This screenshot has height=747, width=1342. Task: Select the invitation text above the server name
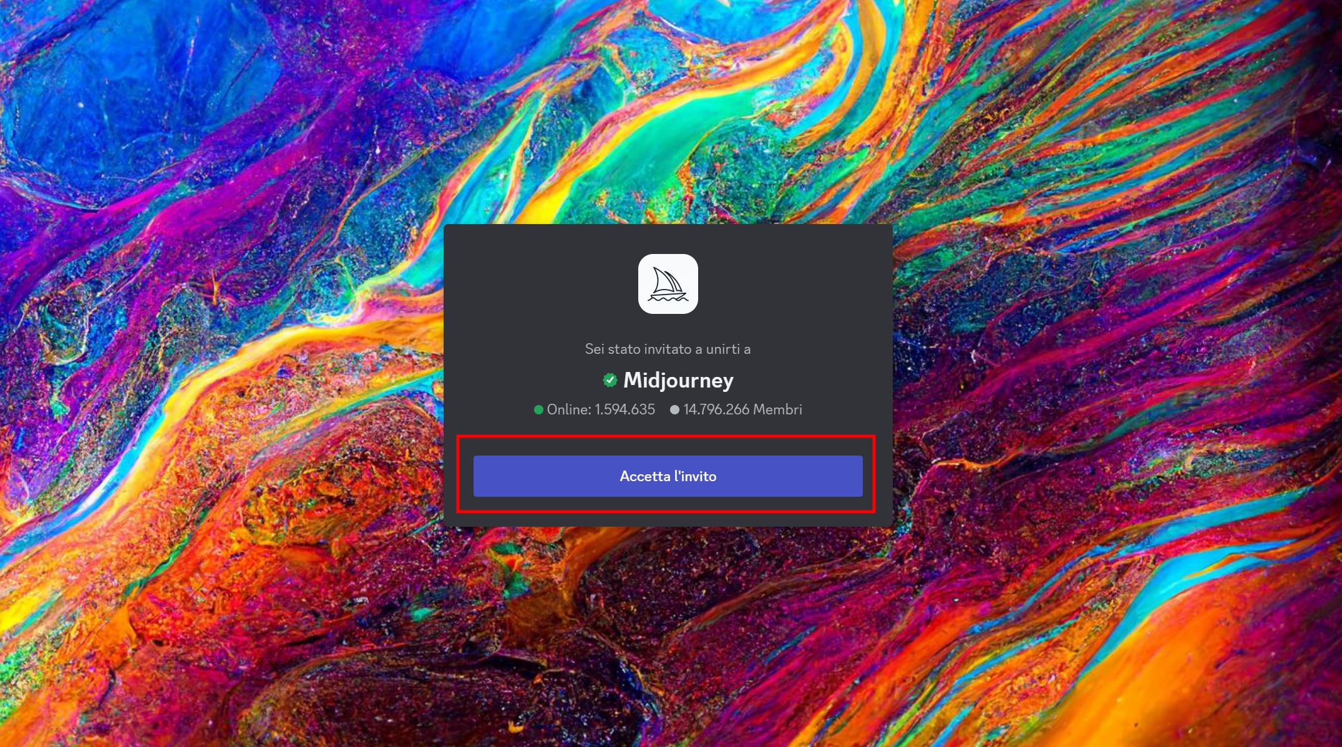tap(668, 349)
